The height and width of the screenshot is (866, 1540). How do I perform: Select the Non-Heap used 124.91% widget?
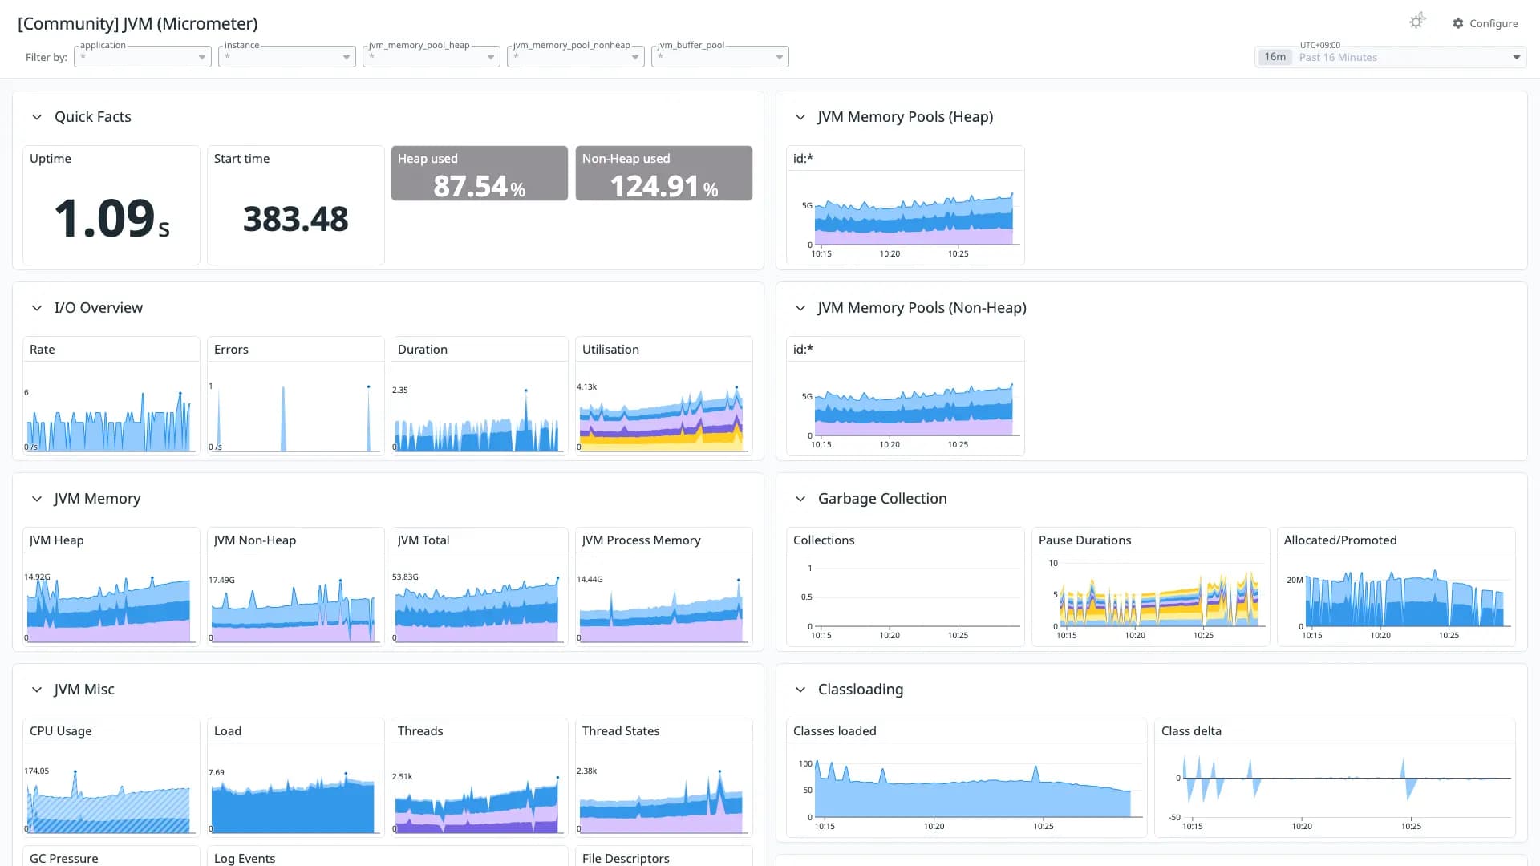664,173
